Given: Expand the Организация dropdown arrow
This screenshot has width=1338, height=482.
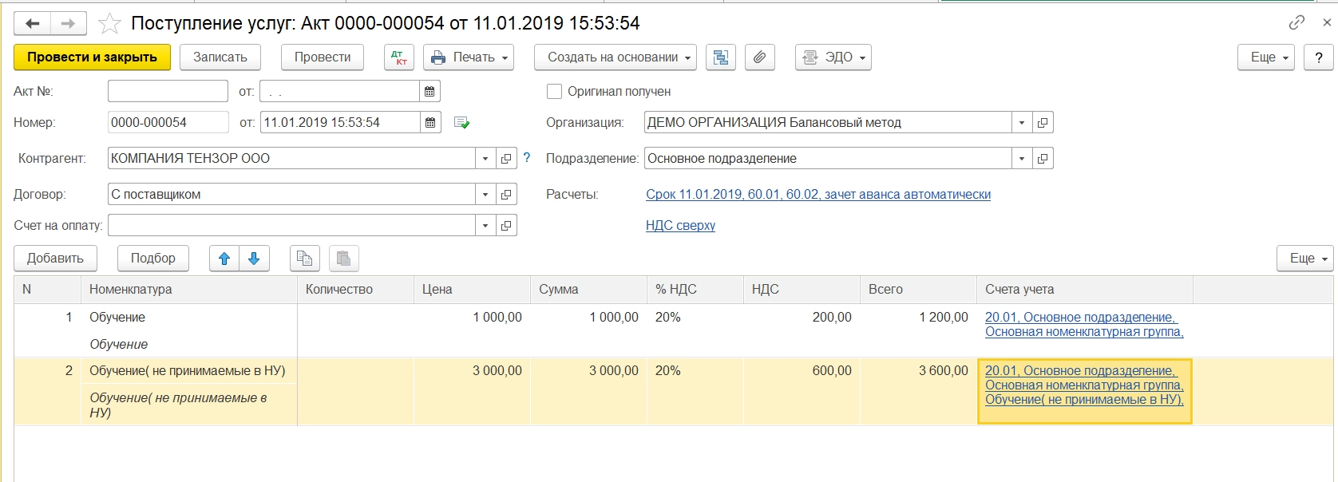Looking at the screenshot, I should [1022, 123].
